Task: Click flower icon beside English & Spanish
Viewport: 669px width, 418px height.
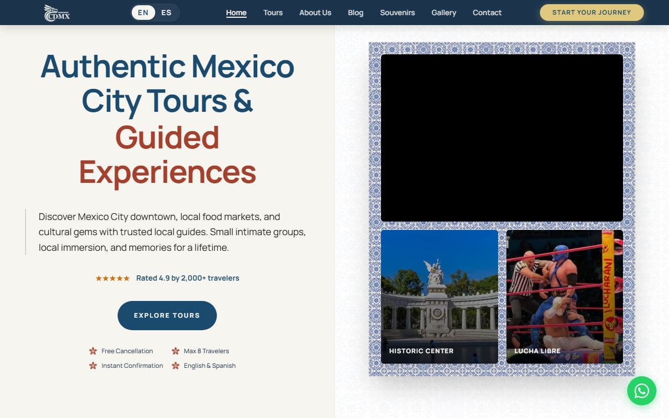Action: 176,366
